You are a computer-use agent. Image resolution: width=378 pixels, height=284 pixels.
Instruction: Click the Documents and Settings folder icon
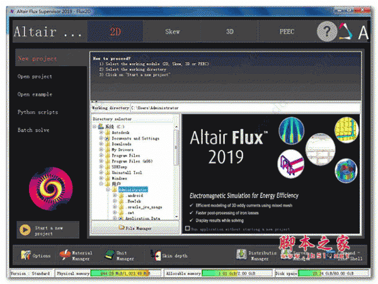(x=108, y=139)
